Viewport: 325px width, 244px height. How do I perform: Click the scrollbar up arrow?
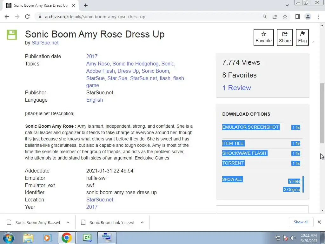(x=322, y=25)
